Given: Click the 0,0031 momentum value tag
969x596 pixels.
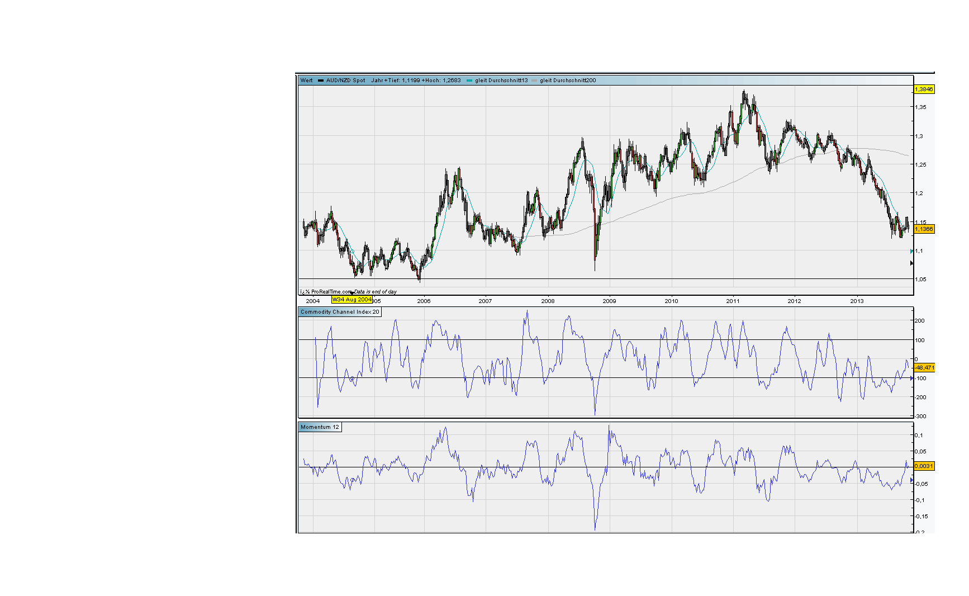Looking at the screenshot, I should click(924, 466).
